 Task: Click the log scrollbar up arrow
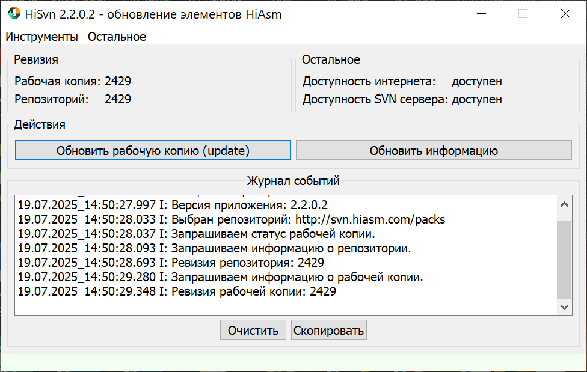click(564, 204)
